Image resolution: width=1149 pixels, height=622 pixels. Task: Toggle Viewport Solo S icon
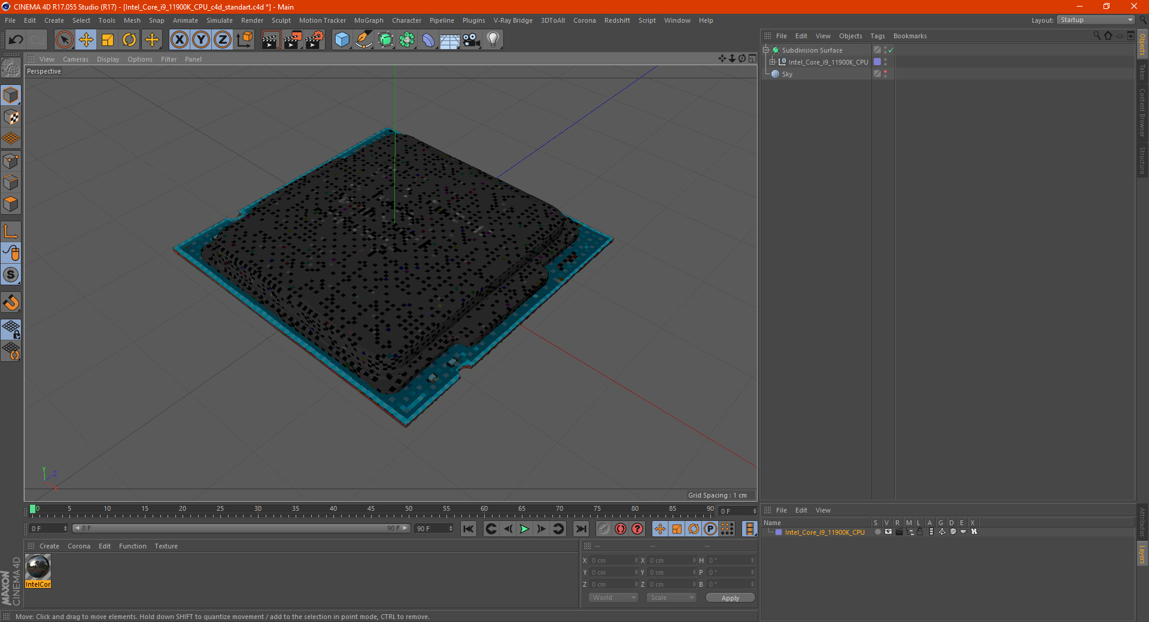[x=11, y=275]
